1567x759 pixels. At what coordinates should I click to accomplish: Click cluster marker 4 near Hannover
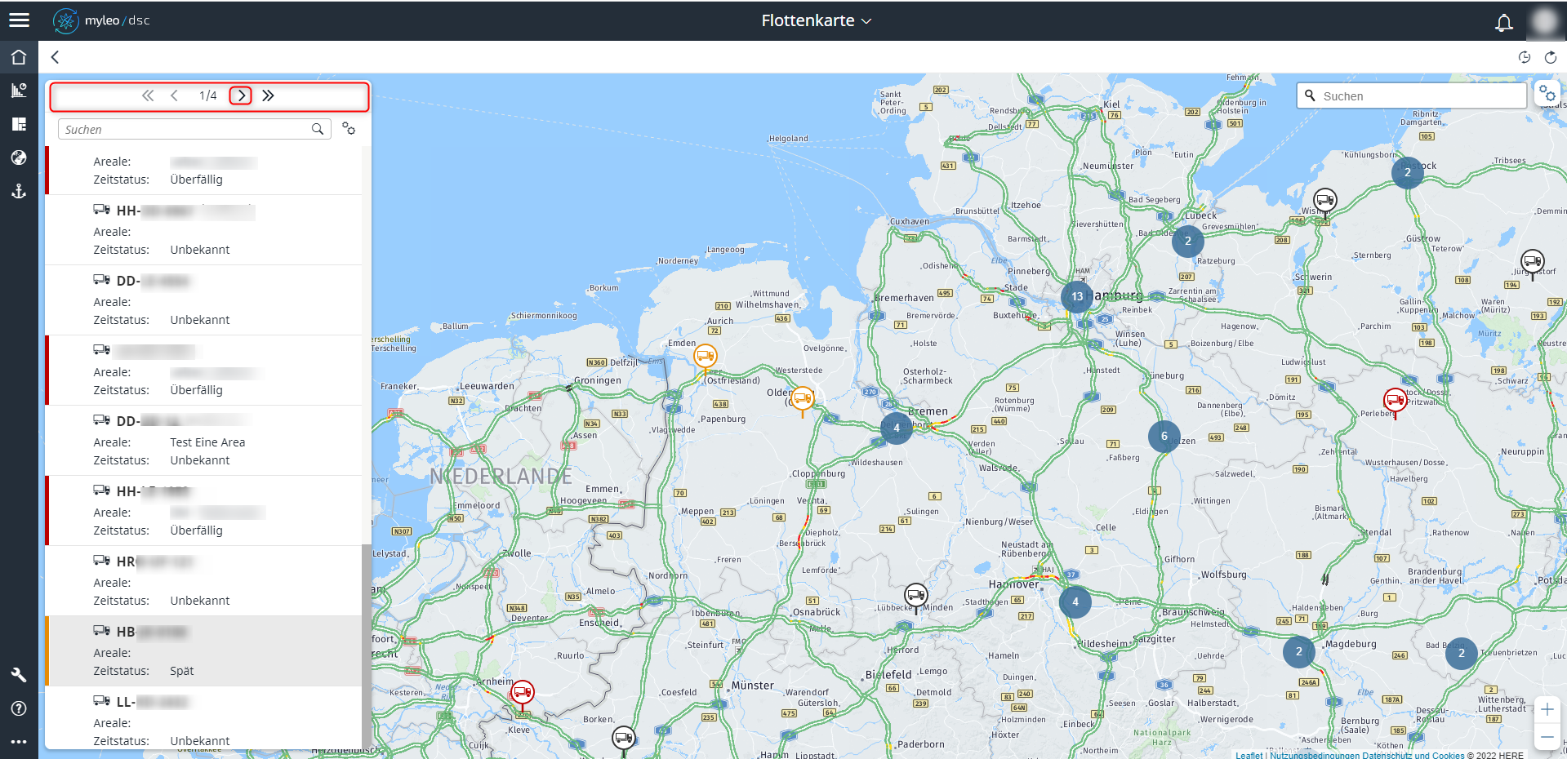(x=1075, y=601)
